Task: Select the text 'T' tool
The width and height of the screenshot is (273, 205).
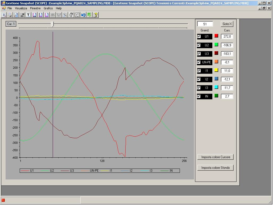Action: 28,15
